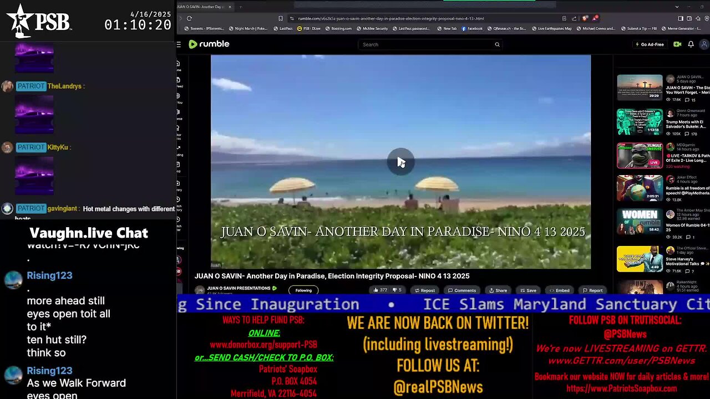Open the New Tab bookmark

(447, 28)
